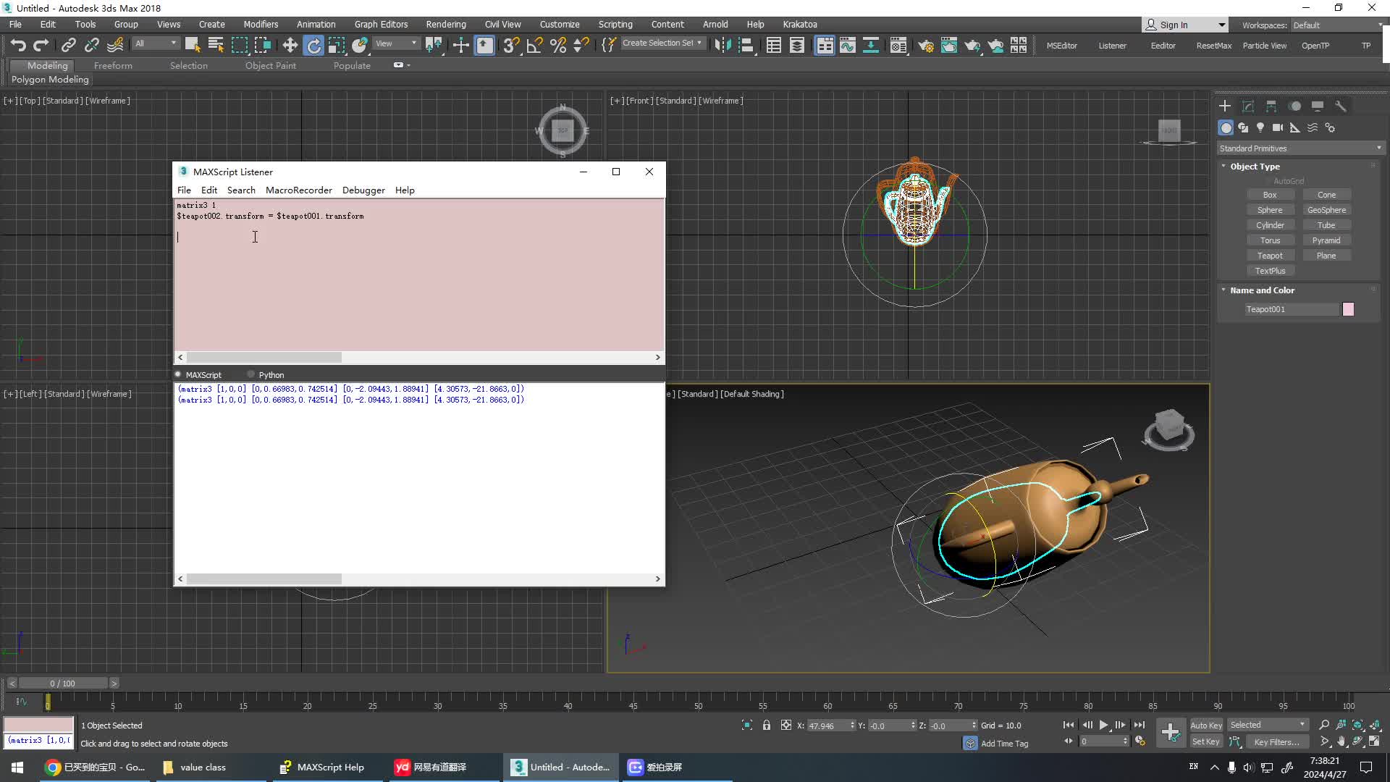Toggle the 3D Snaps icon

click(x=511, y=46)
